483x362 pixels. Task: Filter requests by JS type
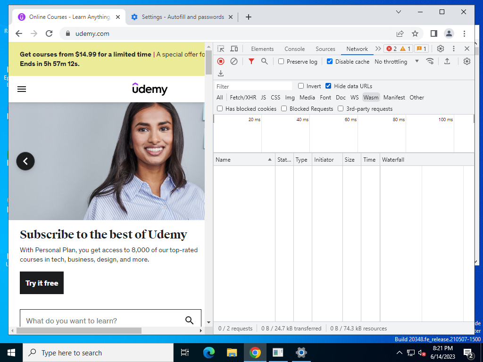pos(263,97)
